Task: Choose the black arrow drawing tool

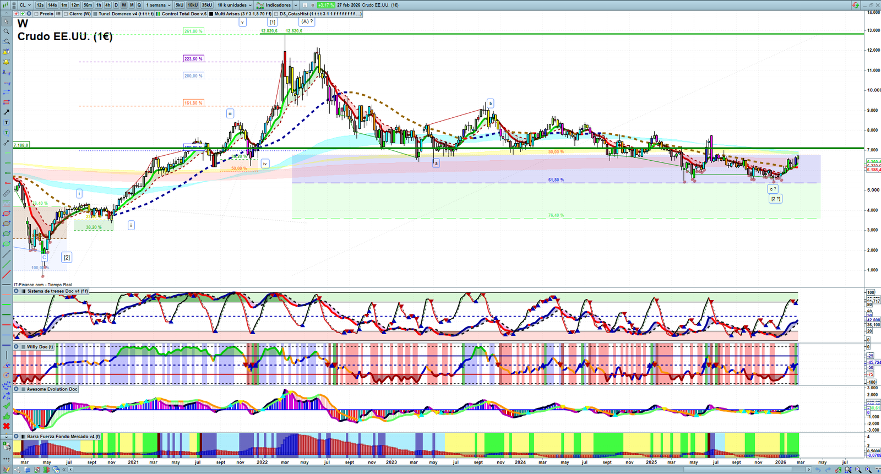Action: (6, 112)
